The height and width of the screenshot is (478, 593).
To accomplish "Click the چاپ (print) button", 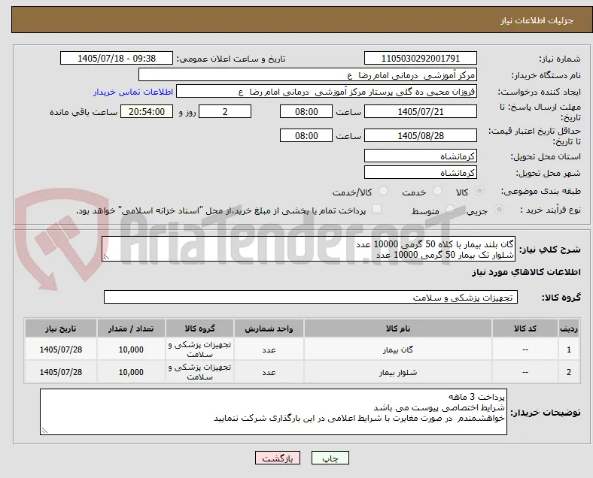I will tap(330, 458).
